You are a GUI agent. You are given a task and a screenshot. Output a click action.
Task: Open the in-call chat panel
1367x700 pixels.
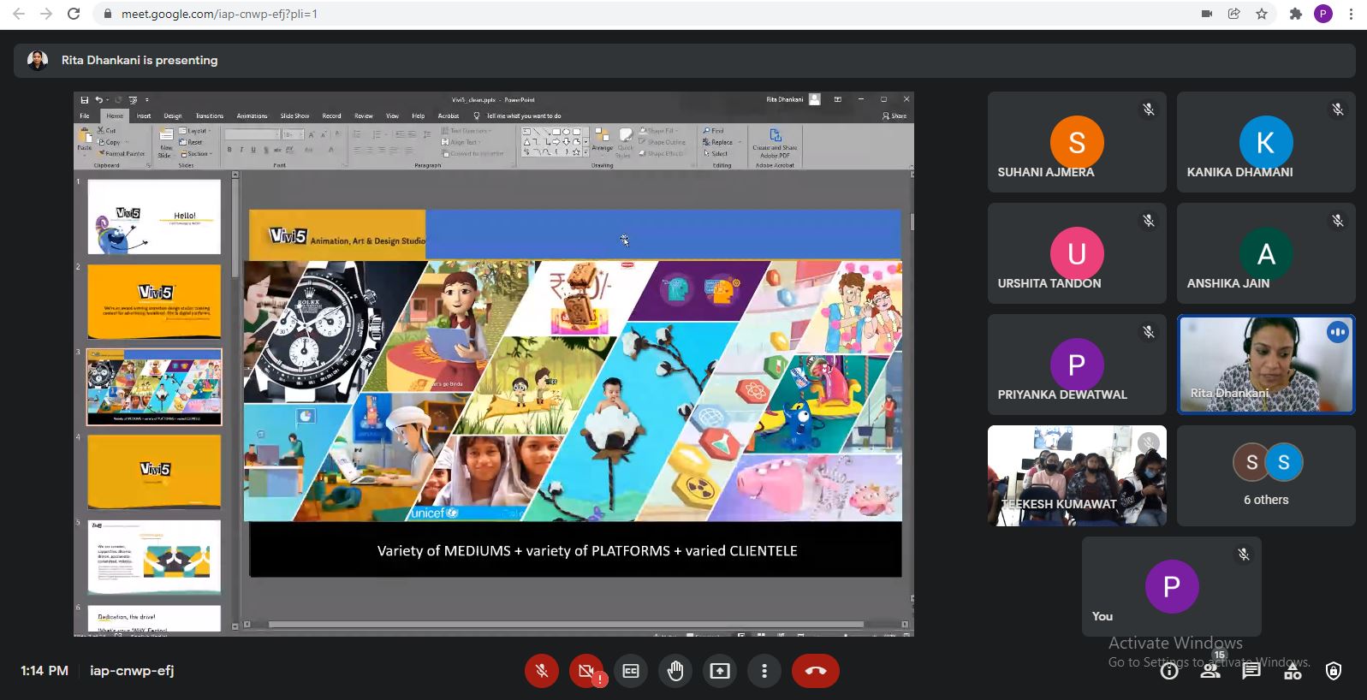pos(1251,671)
